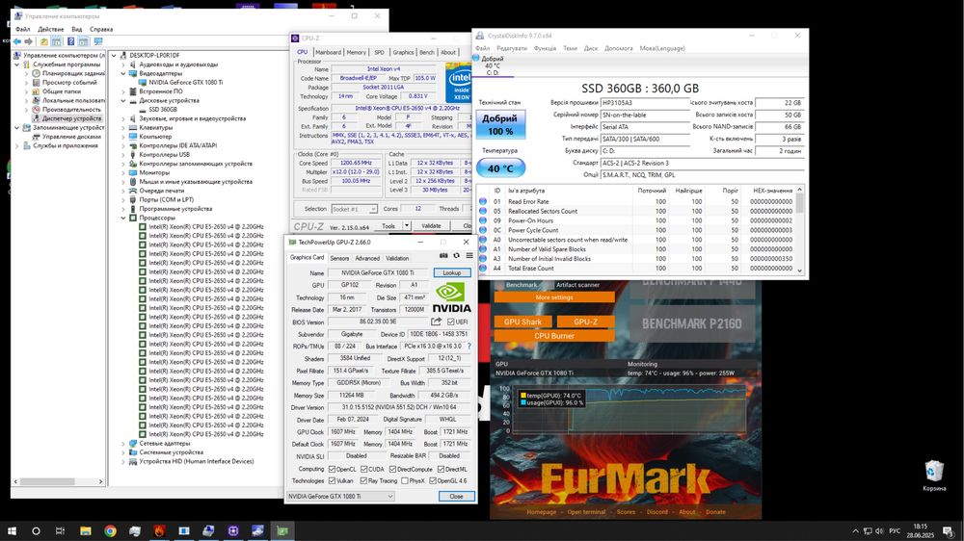The image size is (964, 541).
Task: Open Windows Start menu
Action: tap(11, 531)
